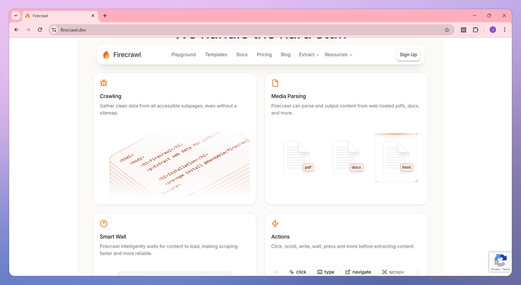Viewport: 521px width, 285px height.
Task: Select the pdf file thumbnail
Action: 298,157
